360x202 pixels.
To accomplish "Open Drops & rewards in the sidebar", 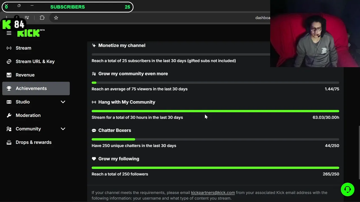I will click(x=33, y=142).
